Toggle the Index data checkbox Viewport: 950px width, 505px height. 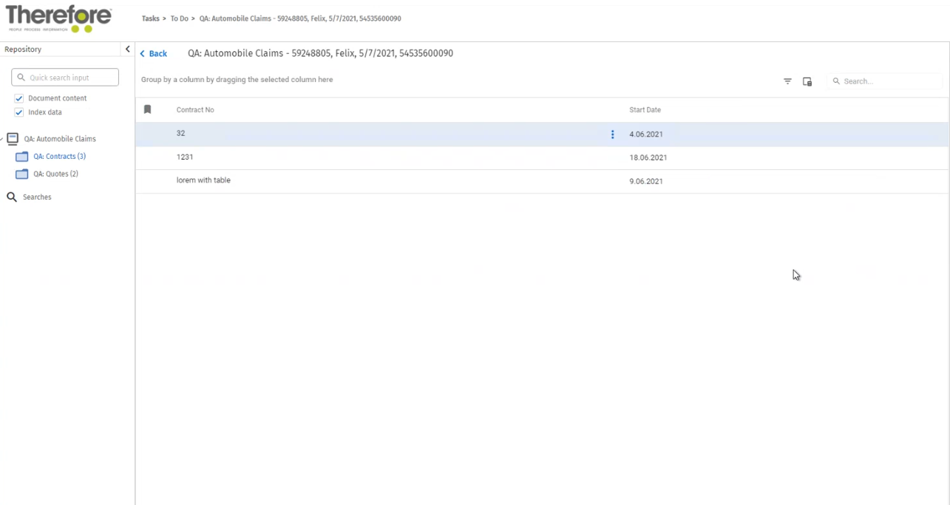[x=19, y=112]
